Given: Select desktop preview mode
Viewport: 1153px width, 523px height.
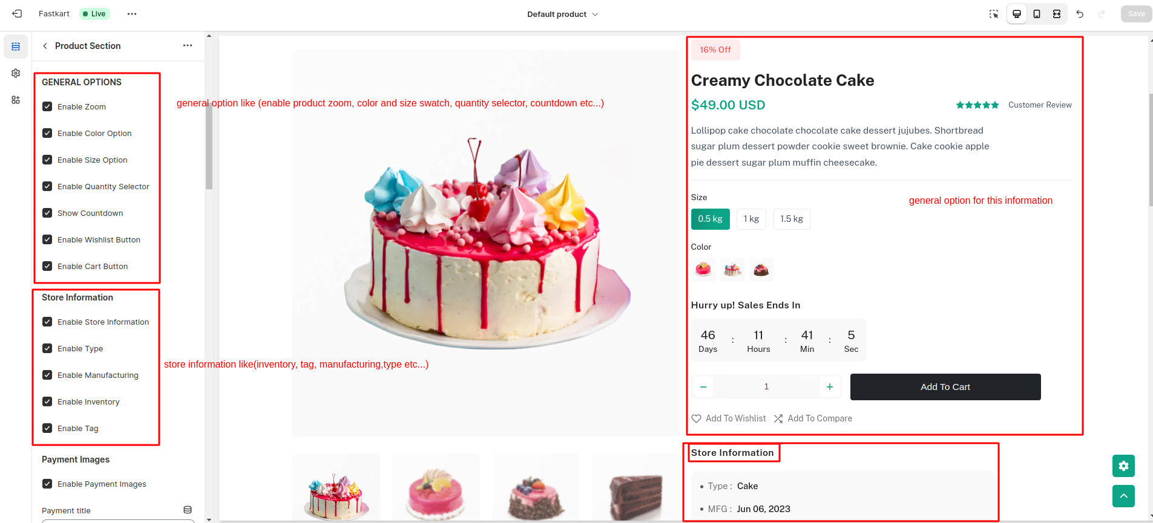Looking at the screenshot, I should click(1016, 13).
